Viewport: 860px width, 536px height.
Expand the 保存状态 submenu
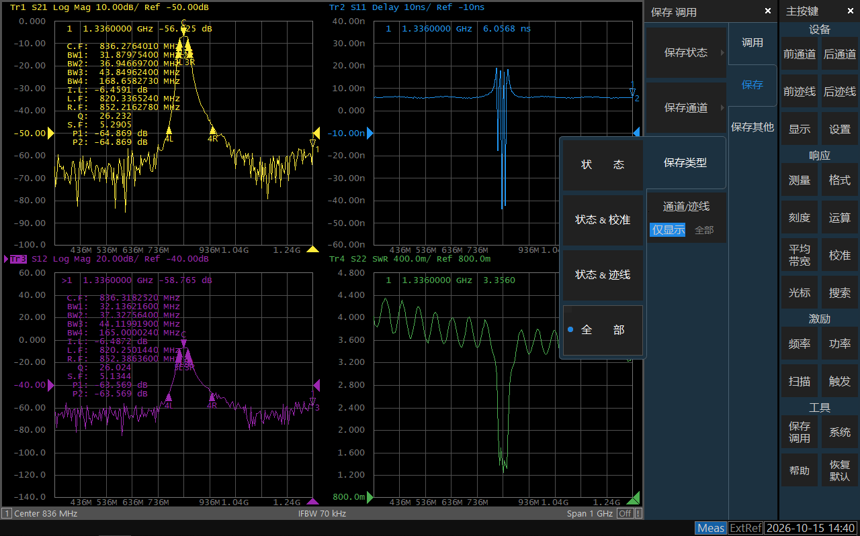(x=686, y=53)
